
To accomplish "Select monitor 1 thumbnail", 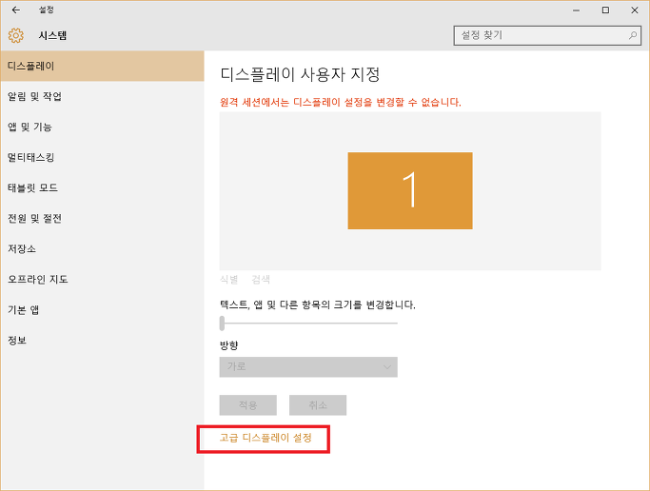I will click(410, 190).
